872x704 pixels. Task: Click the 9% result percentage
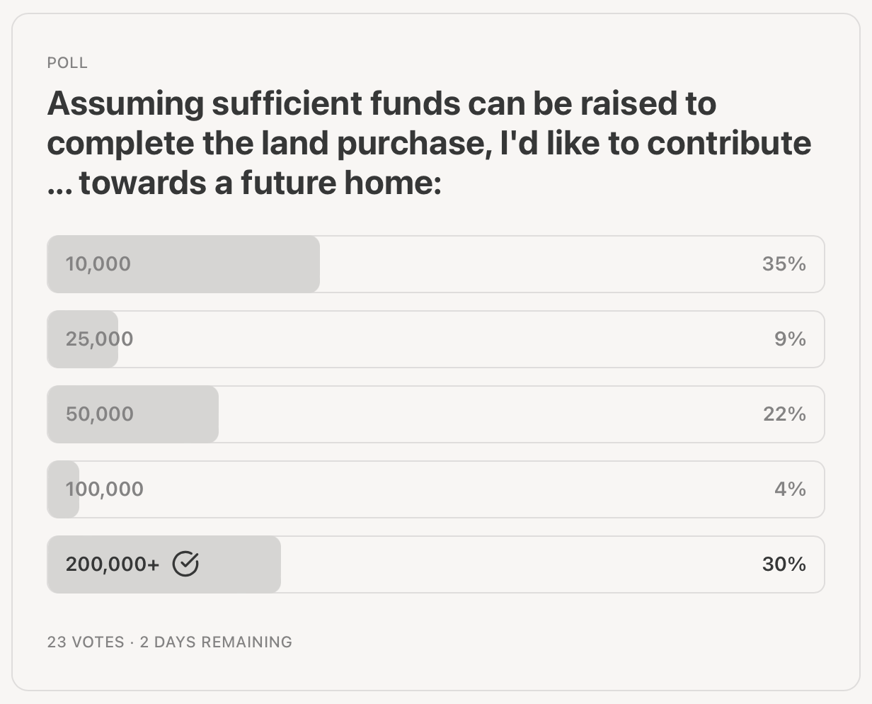(x=790, y=339)
